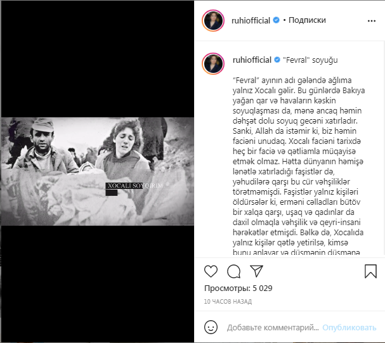The image size is (385, 343).
Task: Open emoji picker smiley icon
Action: point(211,327)
